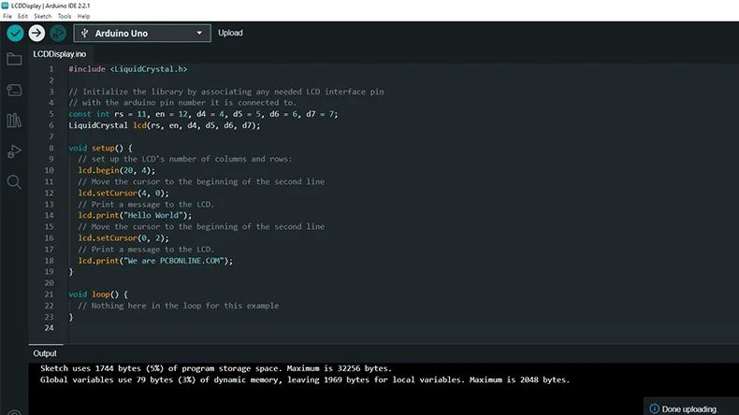739x415 pixels.
Task: Select the Output panel tab
Action: click(x=45, y=353)
